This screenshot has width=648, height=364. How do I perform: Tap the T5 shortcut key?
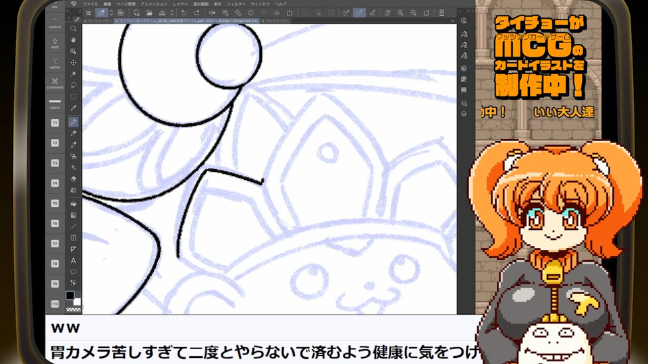55,204
